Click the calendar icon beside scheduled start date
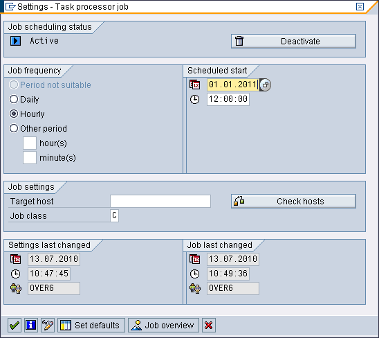The width and height of the screenshot is (379, 338). click(194, 84)
